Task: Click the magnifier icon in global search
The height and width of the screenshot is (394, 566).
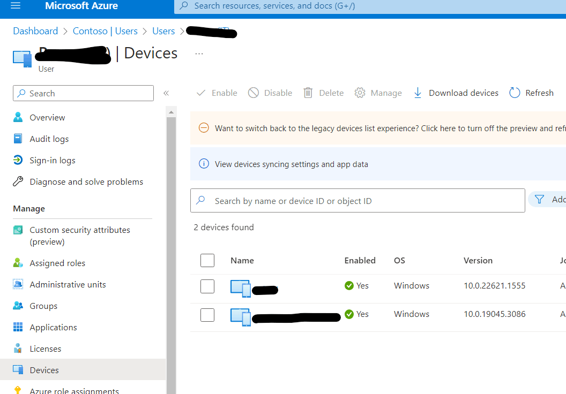Action: (184, 5)
